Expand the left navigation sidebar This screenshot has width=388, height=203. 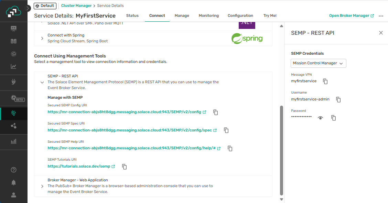pos(28,8)
